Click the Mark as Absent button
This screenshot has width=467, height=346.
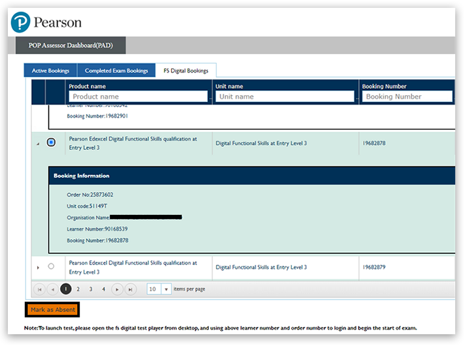[53, 309]
